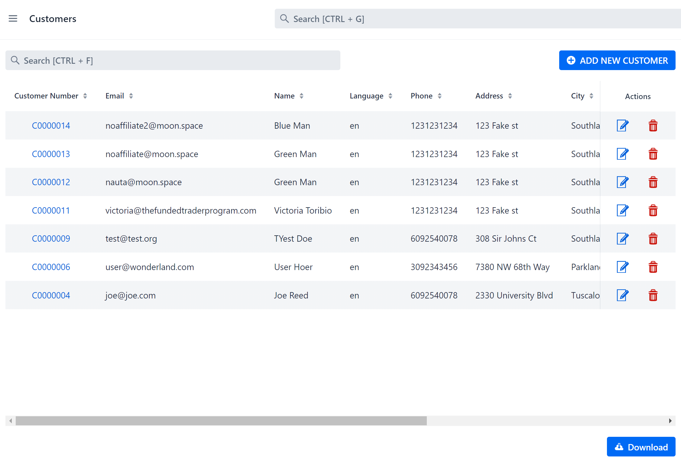Edit the Blue Man customer record
This screenshot has width=681, height=464.
(x=622, y=125)
